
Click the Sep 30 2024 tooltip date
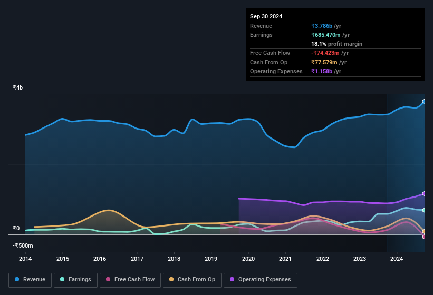point(266,16)
